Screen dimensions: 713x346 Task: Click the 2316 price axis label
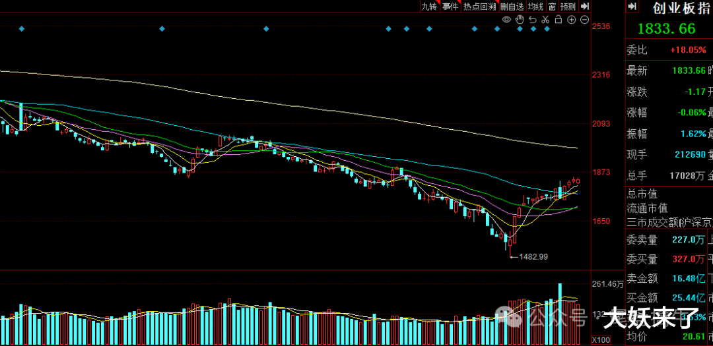pos(601,74)
